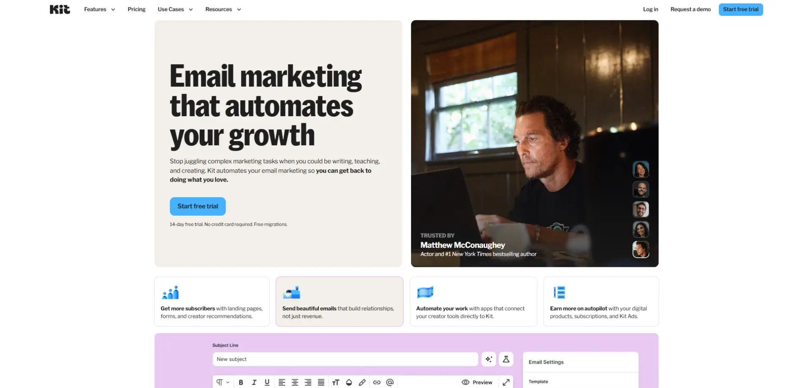Underline text using the toolbar icon

[x=267, y=383]
